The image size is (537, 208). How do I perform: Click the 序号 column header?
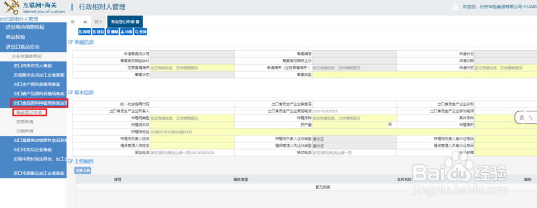coord(118,179)
